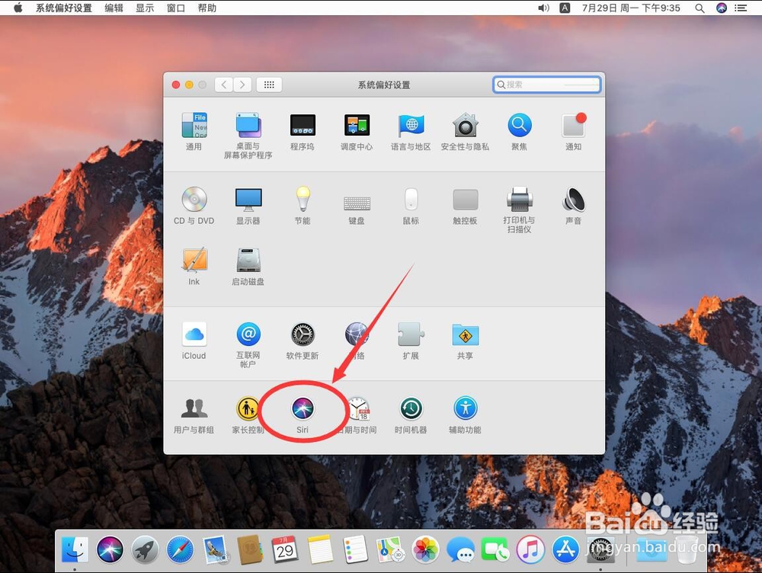Viewport: 762px width, 573px height.
Task: Open Siri preferences pane
Action: [303, 415]
